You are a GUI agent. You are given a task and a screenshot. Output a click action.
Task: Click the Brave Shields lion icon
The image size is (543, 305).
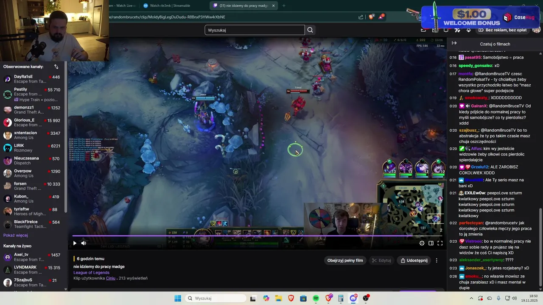372,17
